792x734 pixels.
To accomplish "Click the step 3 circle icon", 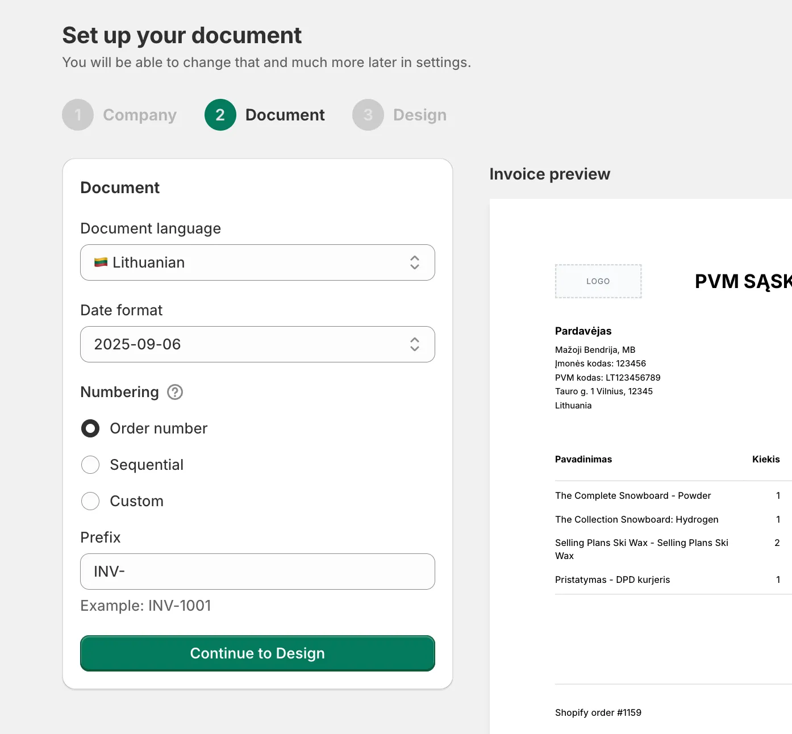I will (368, 115).
